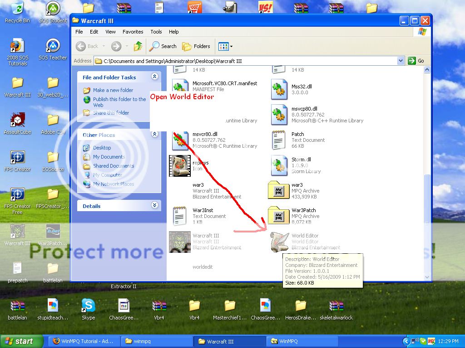Open the replays film icon
465x348 pixels.
180,166
